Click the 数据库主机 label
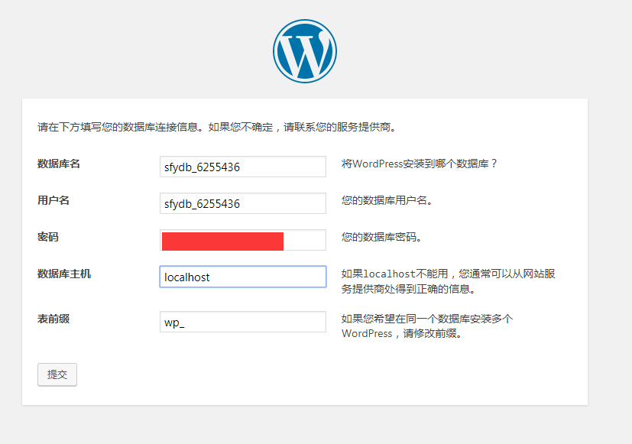This screenshot has height=444, width=632. (64, 274)
